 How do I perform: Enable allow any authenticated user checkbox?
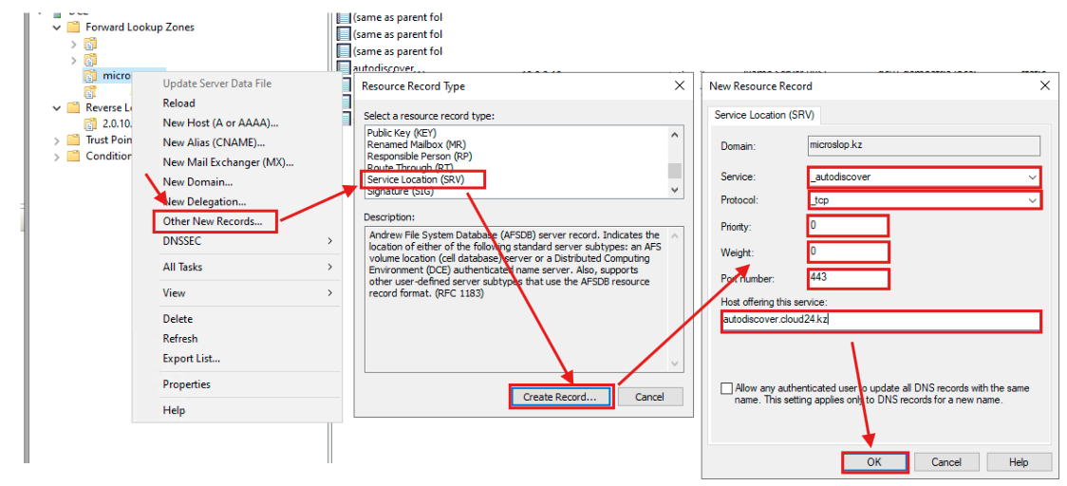tap(726, 388)
